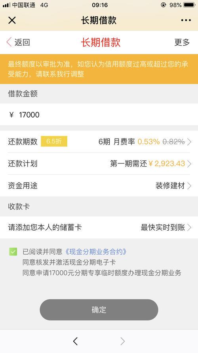Tap the yellow 6.5折 discount badge

coord(54,141)
